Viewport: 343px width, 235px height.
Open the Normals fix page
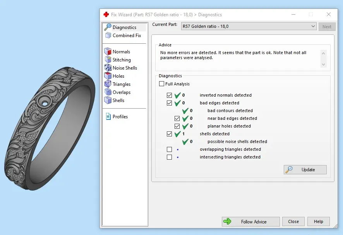[122, 52]
